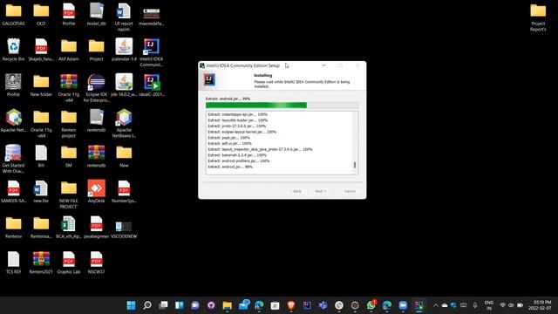Click the 'Extract: adt-ui.jar... 100%' log line

pyautogui.click(x=230, y=143)
